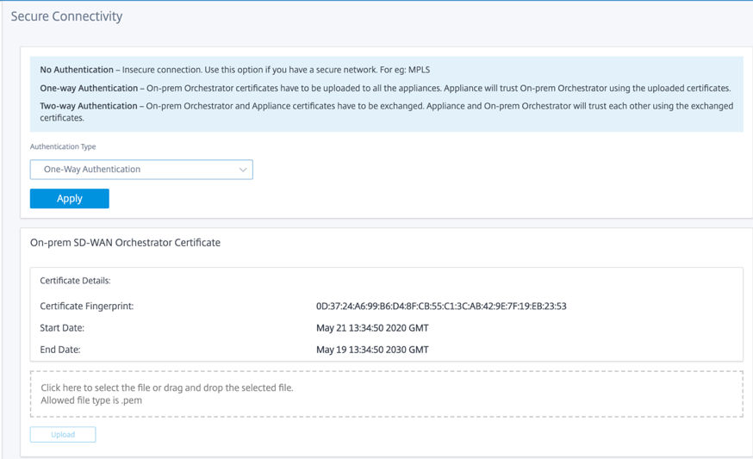Screen dimensions: 753x459
Task: Click the Certificate Details label
Action: coord(75,281)
